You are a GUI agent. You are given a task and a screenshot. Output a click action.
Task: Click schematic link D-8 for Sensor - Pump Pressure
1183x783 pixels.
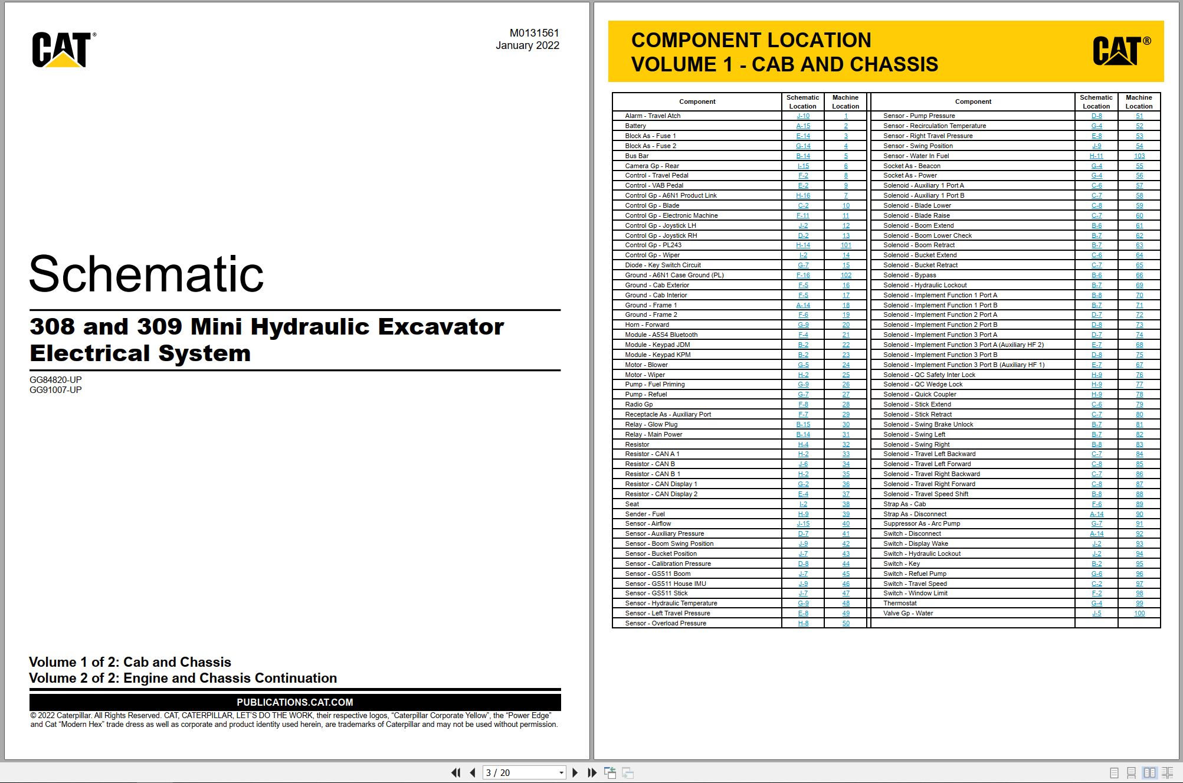coord(1096,116)
